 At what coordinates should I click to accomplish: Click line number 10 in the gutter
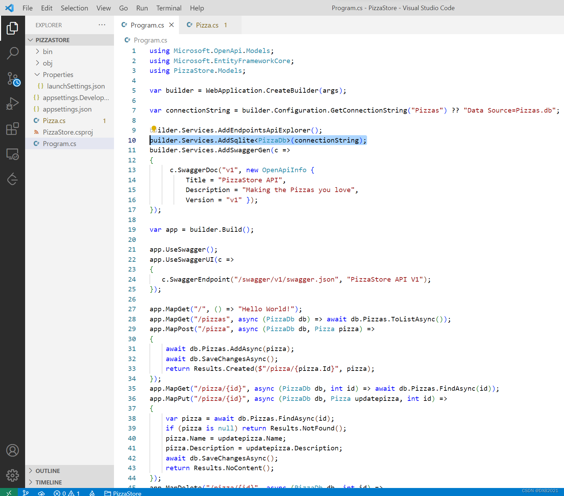[132, 140]
